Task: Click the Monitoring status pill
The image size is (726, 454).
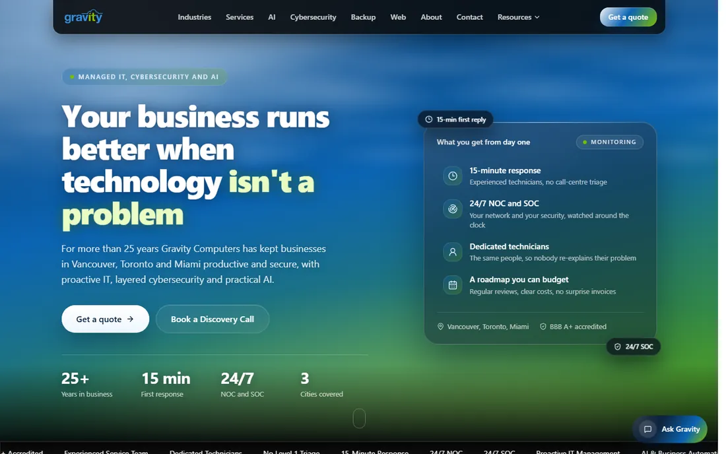Action: 609,142
